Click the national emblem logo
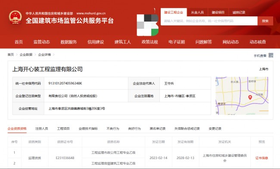This screenshot has width=280, height=169. (x=16, y=17)
